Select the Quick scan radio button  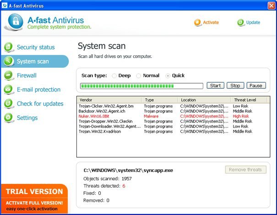[168, 76]
